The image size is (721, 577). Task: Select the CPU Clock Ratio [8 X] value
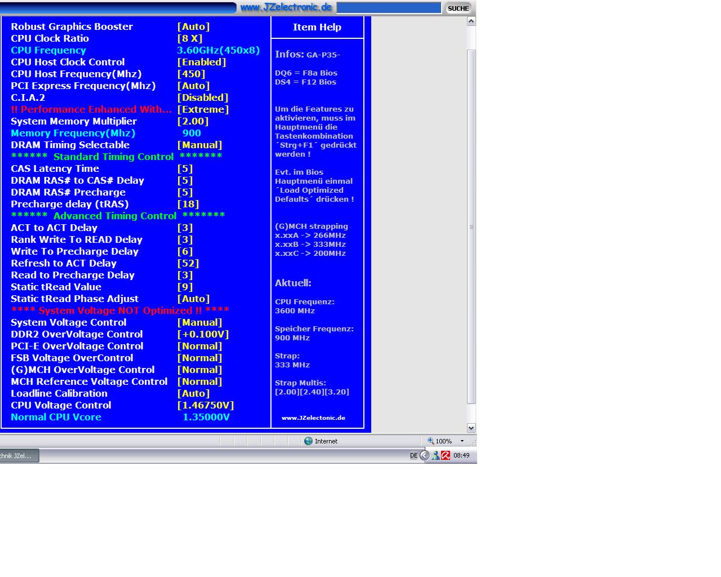[x=190, y=38]
